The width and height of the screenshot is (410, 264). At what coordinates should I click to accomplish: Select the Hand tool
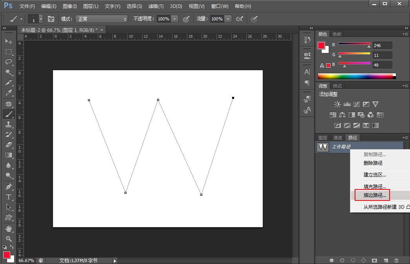9,228
